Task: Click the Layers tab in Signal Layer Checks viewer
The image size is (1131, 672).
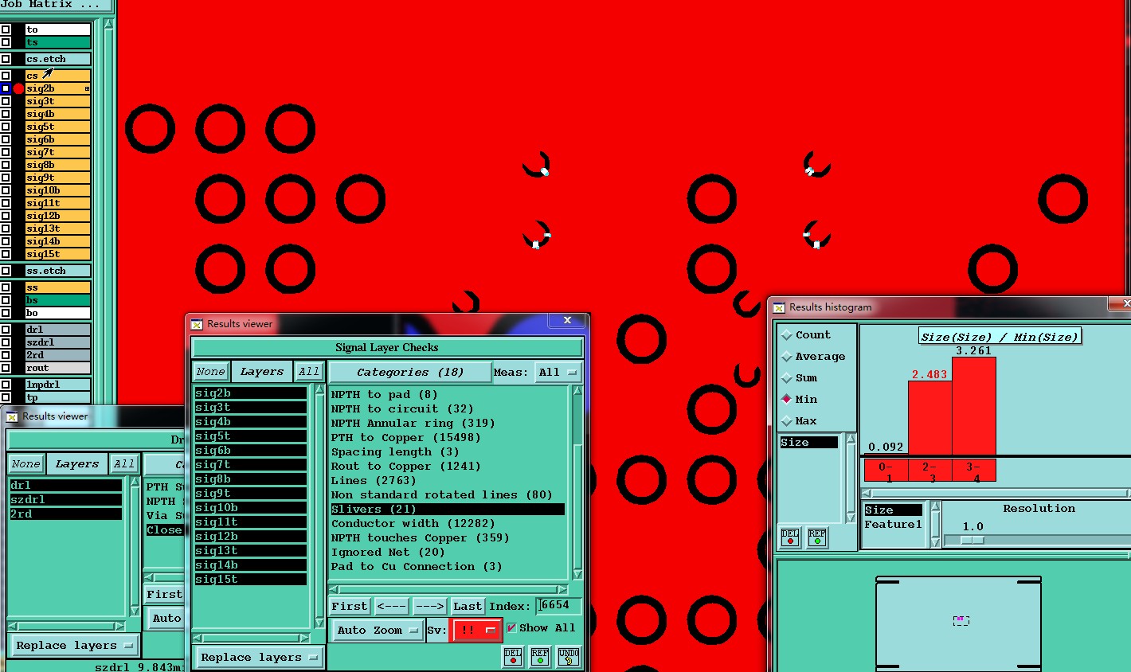Action: coord(262,372)
